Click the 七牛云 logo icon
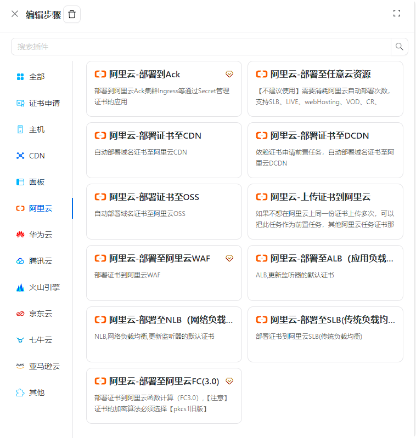 (20, 340)
